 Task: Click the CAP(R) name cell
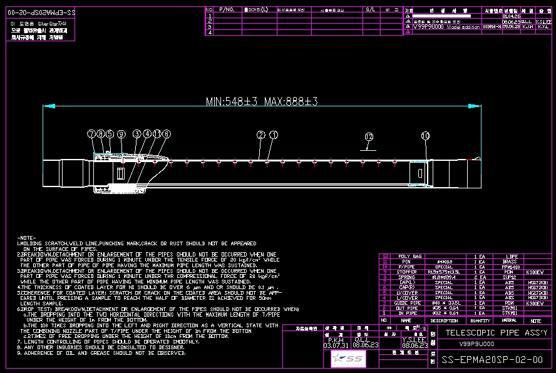[x=408, y=287]
